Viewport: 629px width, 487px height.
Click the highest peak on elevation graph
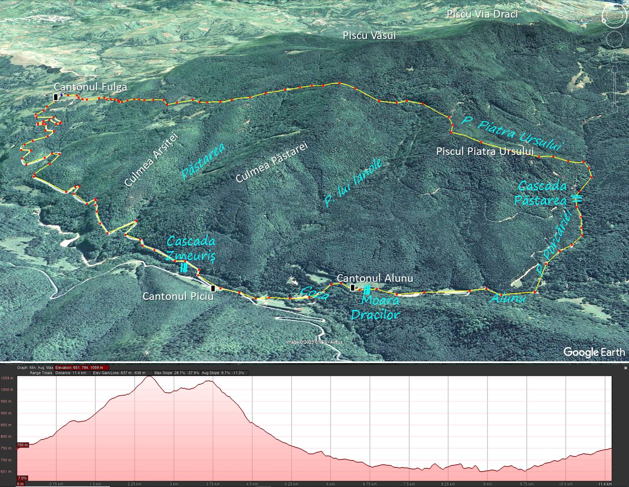(x=149, y=377)
